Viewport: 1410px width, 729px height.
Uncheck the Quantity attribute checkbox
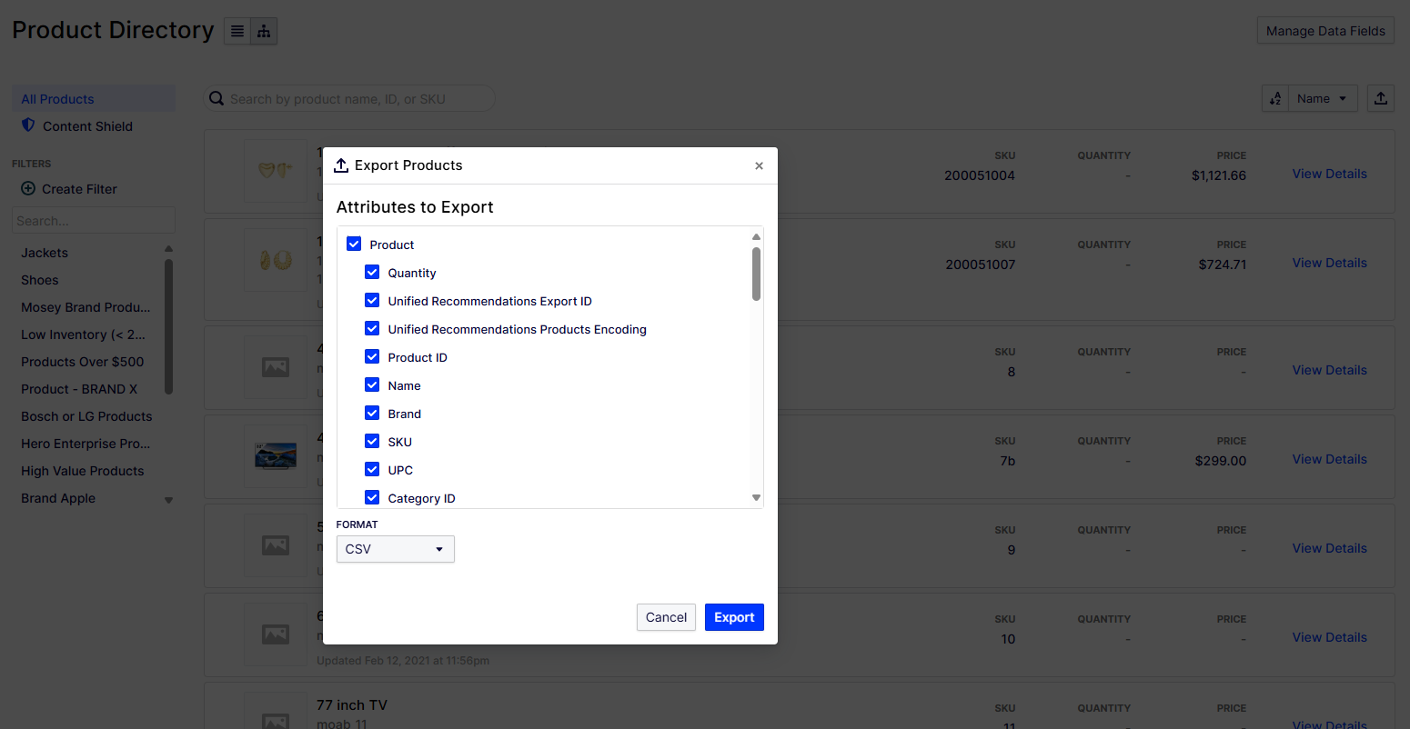point(372,272)
